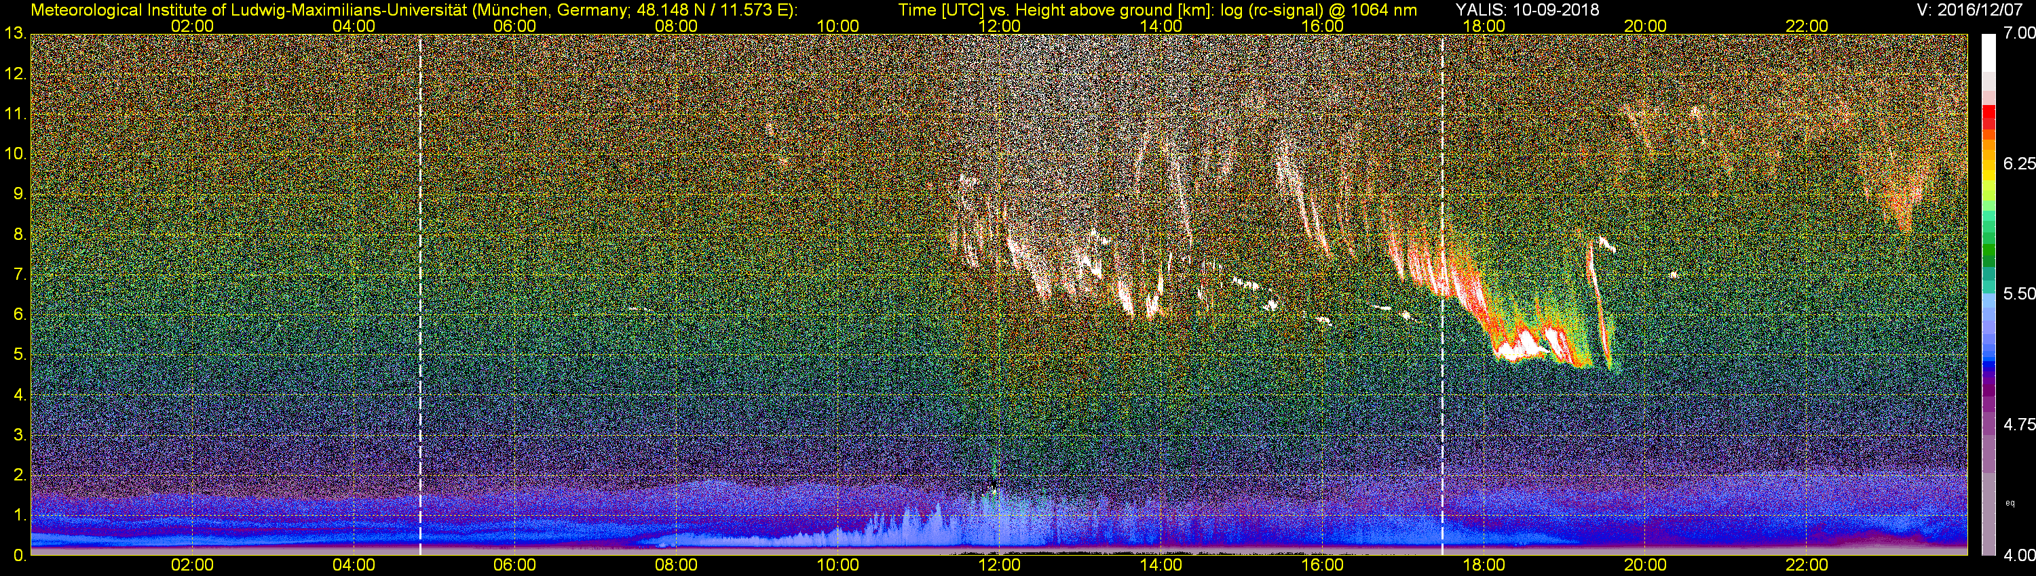Click the 'V: 2016/12/07' version label
This screenshot has height=576, width=2036.
1968,9
